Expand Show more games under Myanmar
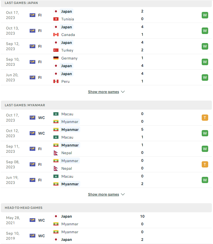The width and height of the screenshot is (213, 244). click(103, 194)
